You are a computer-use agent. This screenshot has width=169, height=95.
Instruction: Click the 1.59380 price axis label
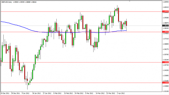(166, 18)
